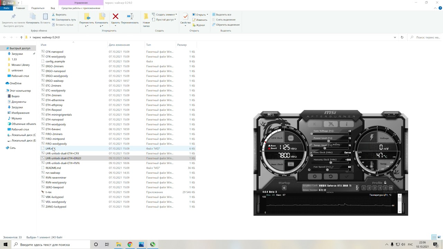Open the Copy to (Копировать в) dropdown

pyautogui.click(x=101, y=20)
